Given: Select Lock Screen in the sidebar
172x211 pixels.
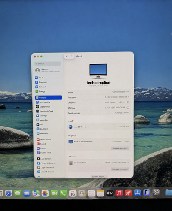Looking at the screenshot, I should pyautogui.click(x=50, y=159).
